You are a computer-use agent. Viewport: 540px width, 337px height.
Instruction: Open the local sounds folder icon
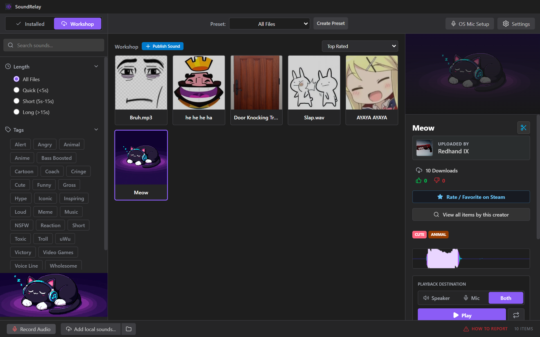tap(129, 329)
